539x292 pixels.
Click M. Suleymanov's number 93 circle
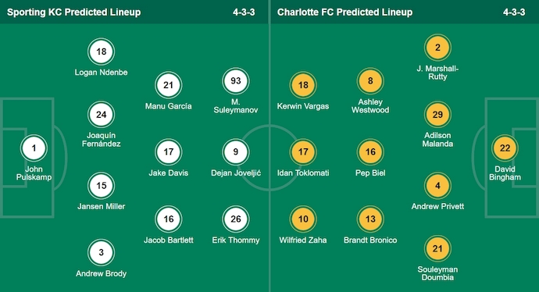(x=236, y=81)
